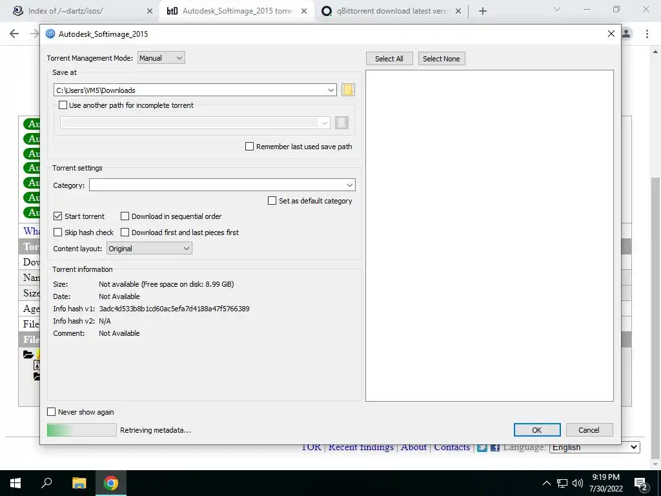Click the Select None button
The width and height of the screenshot is (661, 496).
click(442, 59)
